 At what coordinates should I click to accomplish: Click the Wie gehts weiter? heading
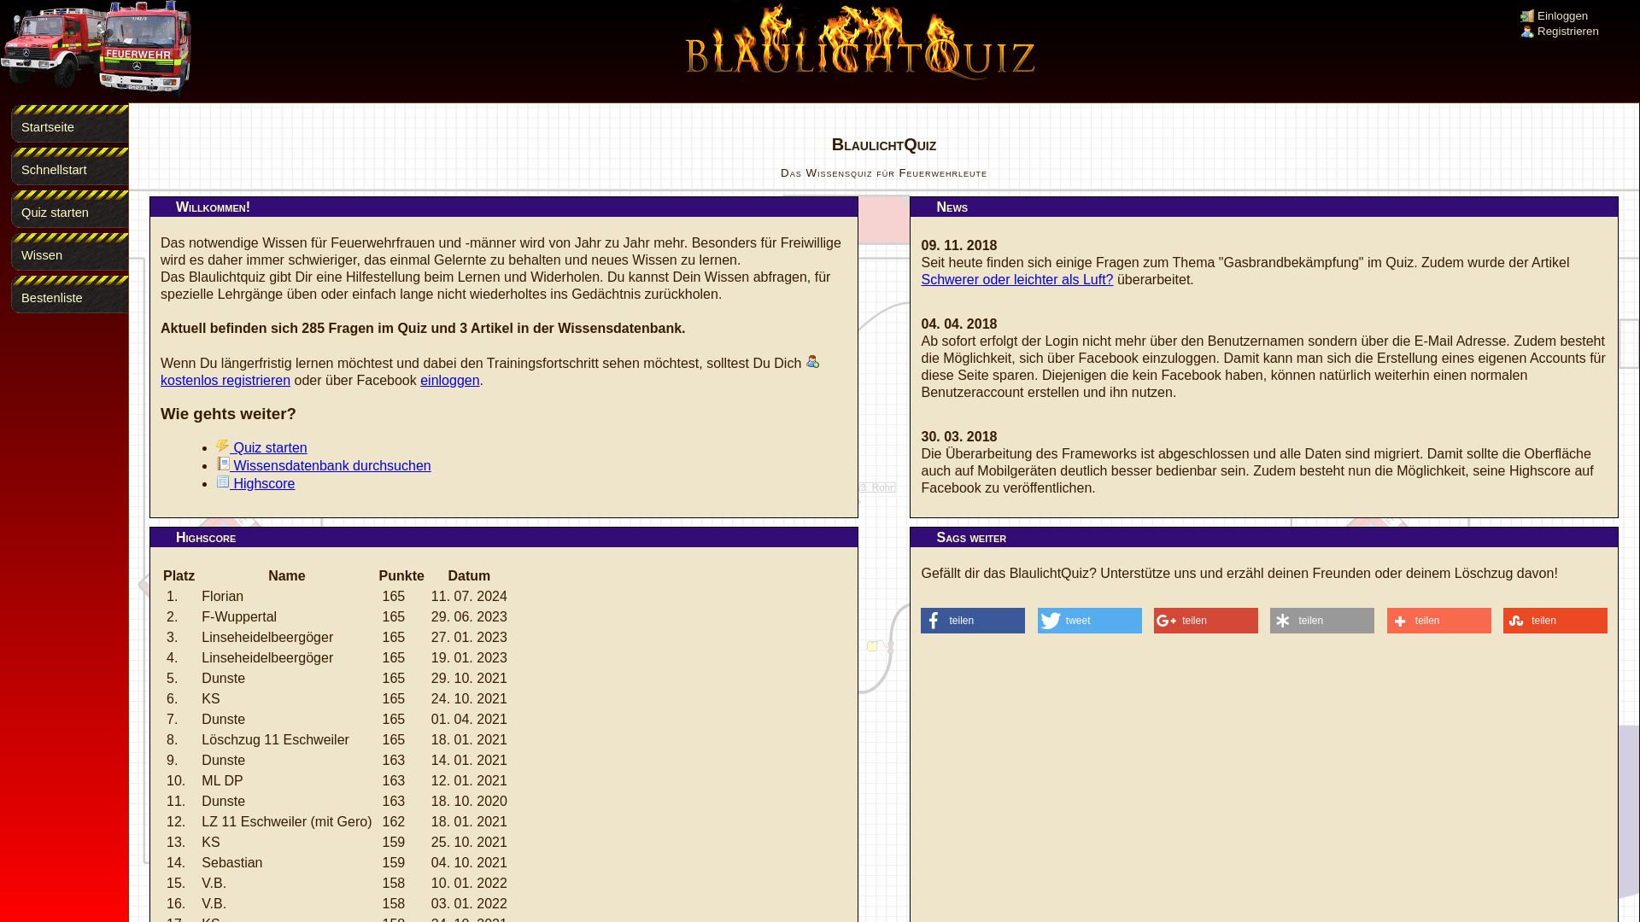(x=228, y=414)
